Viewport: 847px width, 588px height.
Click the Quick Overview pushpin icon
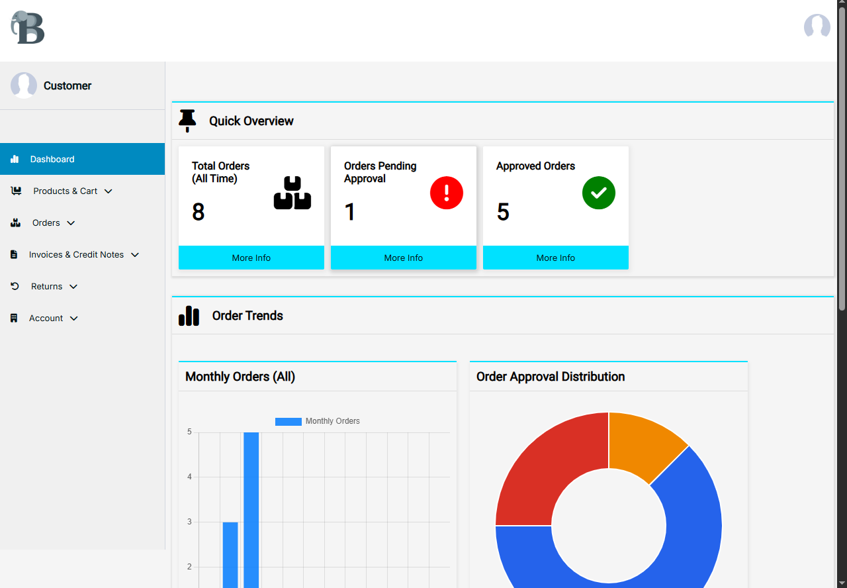[x=188, y=121]
